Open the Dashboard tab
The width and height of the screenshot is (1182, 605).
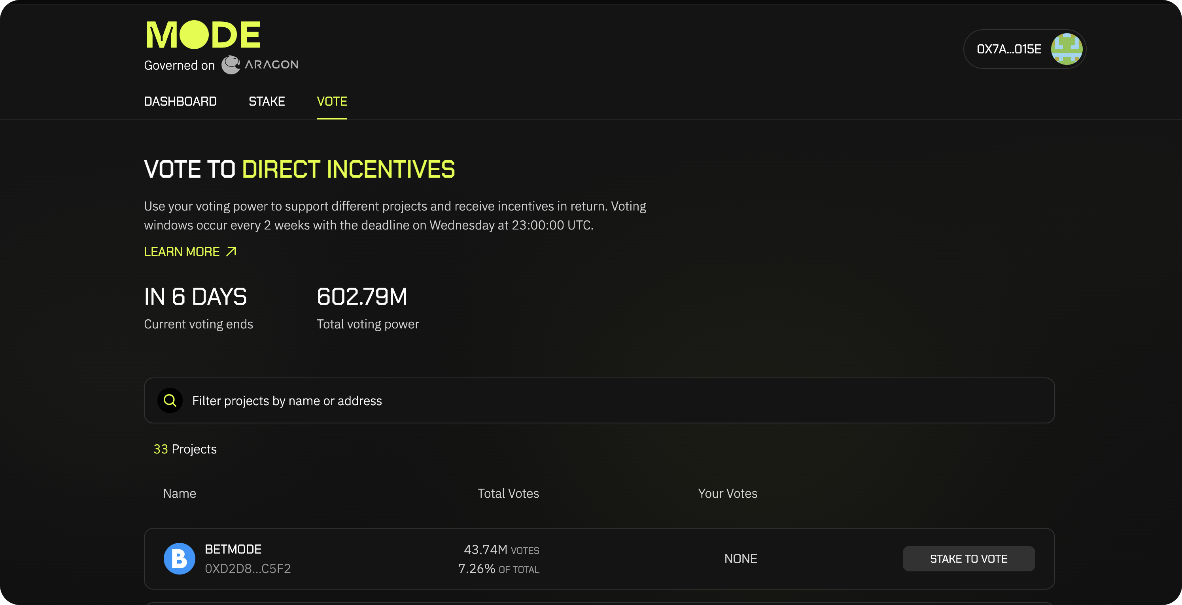click(180, 101)
